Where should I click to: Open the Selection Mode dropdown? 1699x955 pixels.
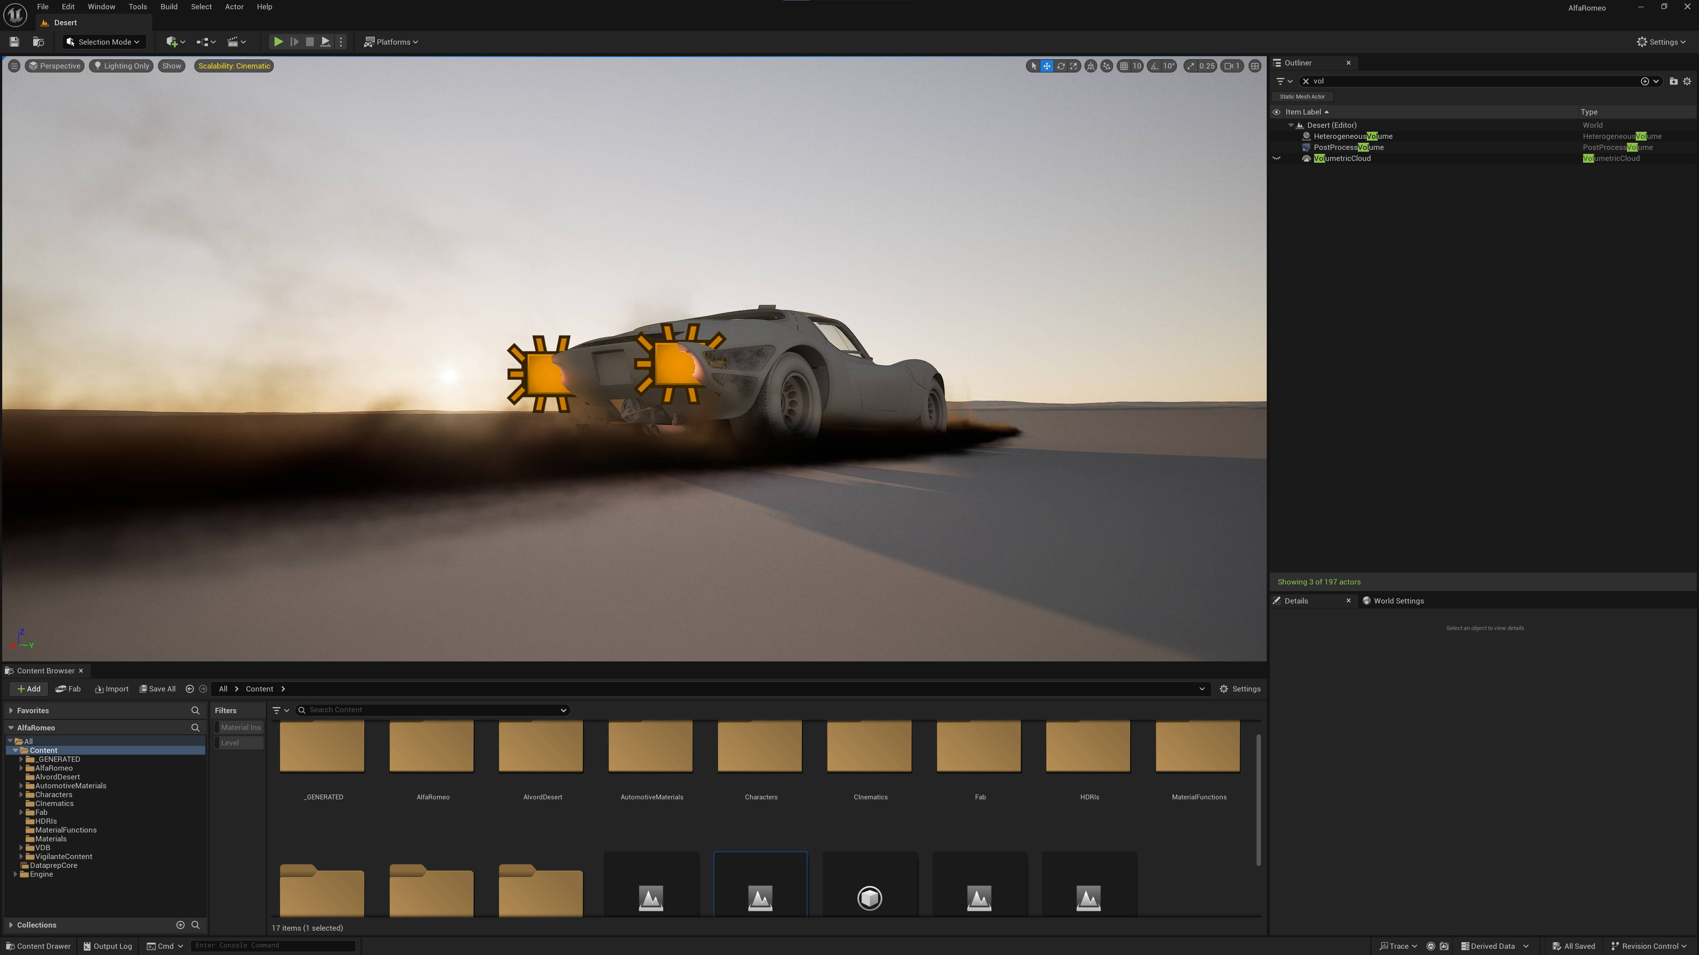104,42
